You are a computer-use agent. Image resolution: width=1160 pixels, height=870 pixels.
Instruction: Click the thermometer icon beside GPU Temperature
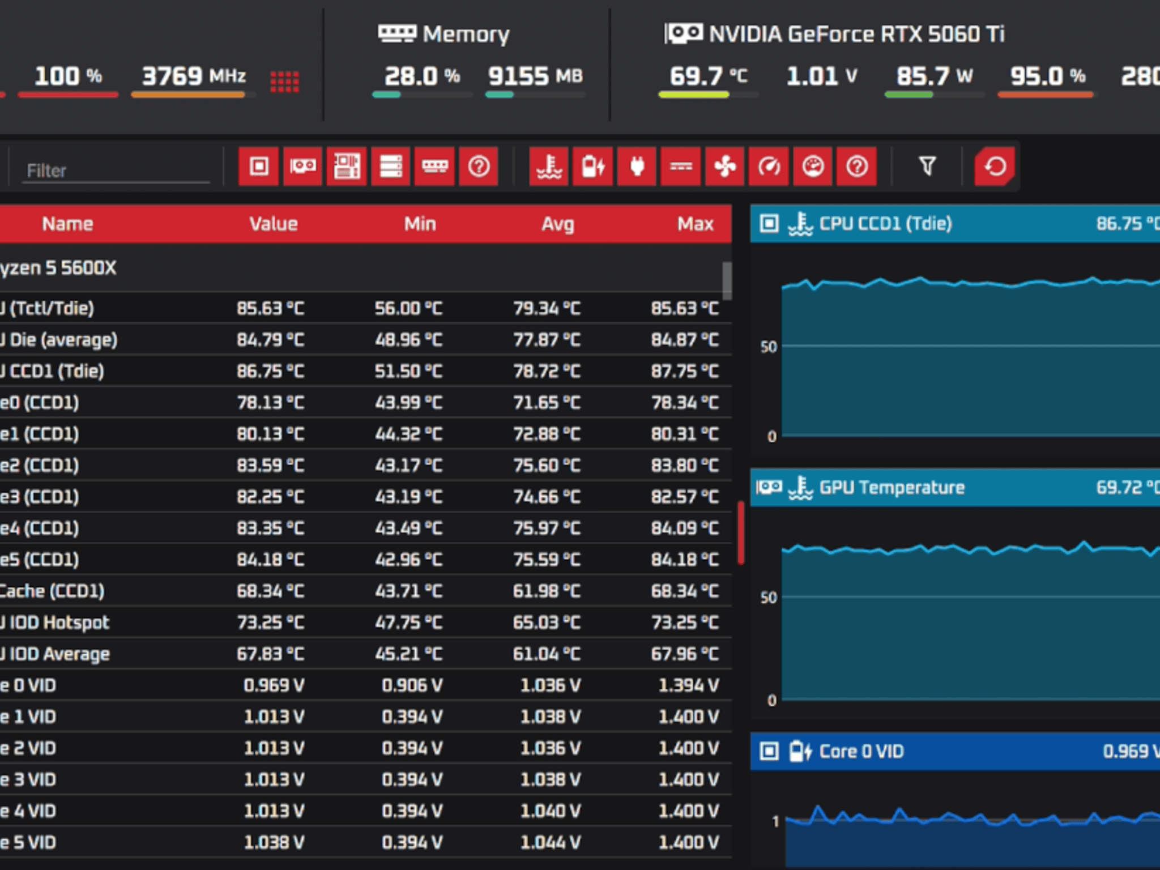[800, 488]
